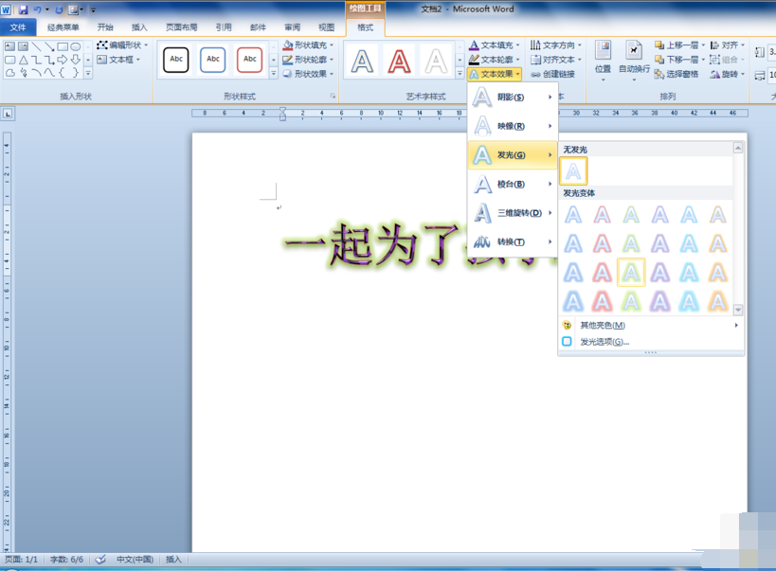Open the 映像(R) reflection submenu
Image resolution: width=776 pixels, height=571 pixels.
tap(513, 126)
